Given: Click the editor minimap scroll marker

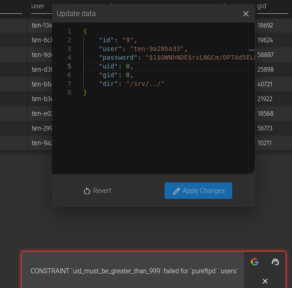Looking at the screenshot, I should coord(252,50).
